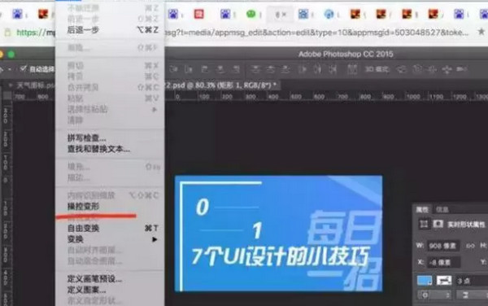This screenshot has width=488, height=306.
Task: Click 自由变换 menu item
Action: point(110,228)
